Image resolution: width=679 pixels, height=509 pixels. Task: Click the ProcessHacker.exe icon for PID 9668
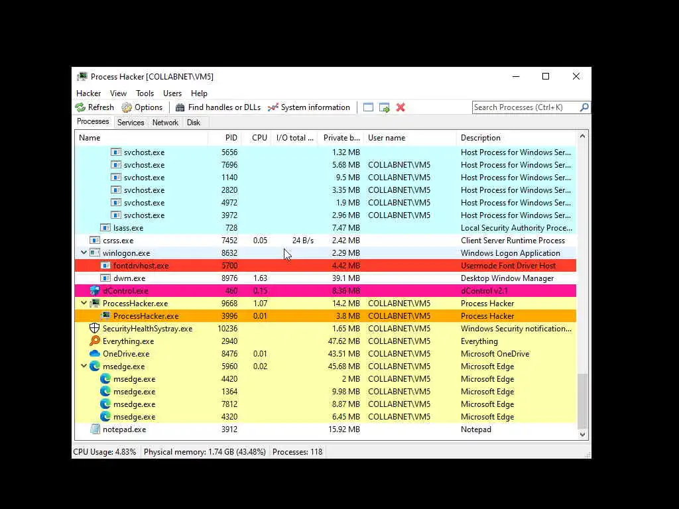pos(94,304)
